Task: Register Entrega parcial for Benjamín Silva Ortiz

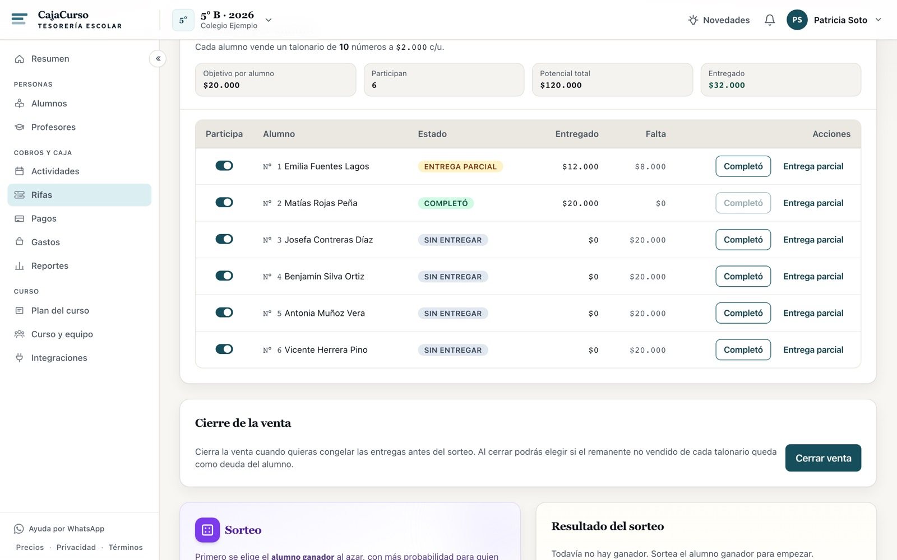Action: click(x=813, y=276)
